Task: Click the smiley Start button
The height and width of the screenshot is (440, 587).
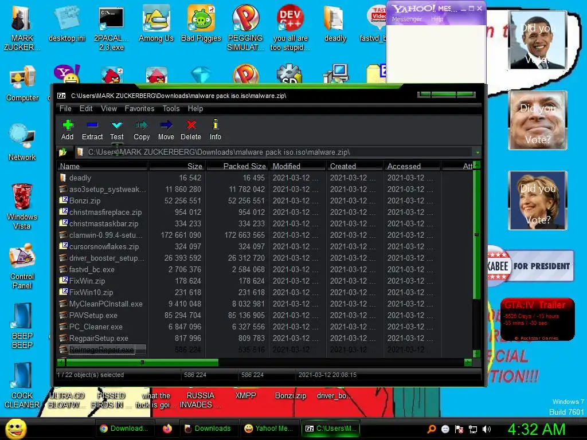Action: click(16, 429)
